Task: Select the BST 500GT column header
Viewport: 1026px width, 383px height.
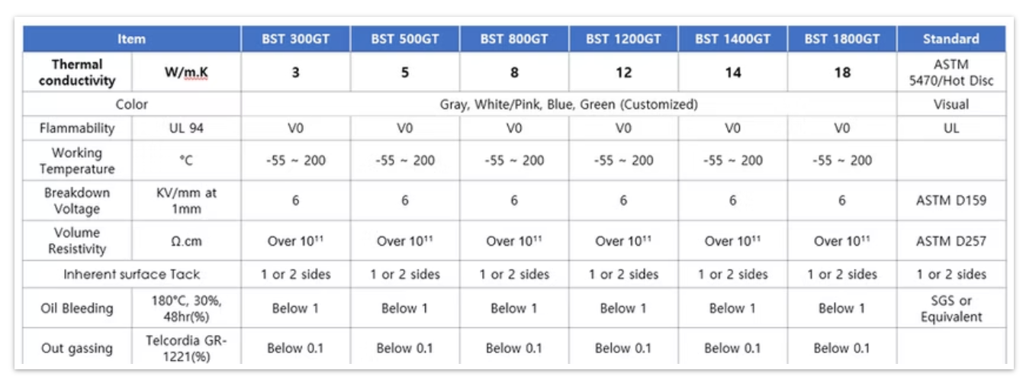Action: (405, 39)
